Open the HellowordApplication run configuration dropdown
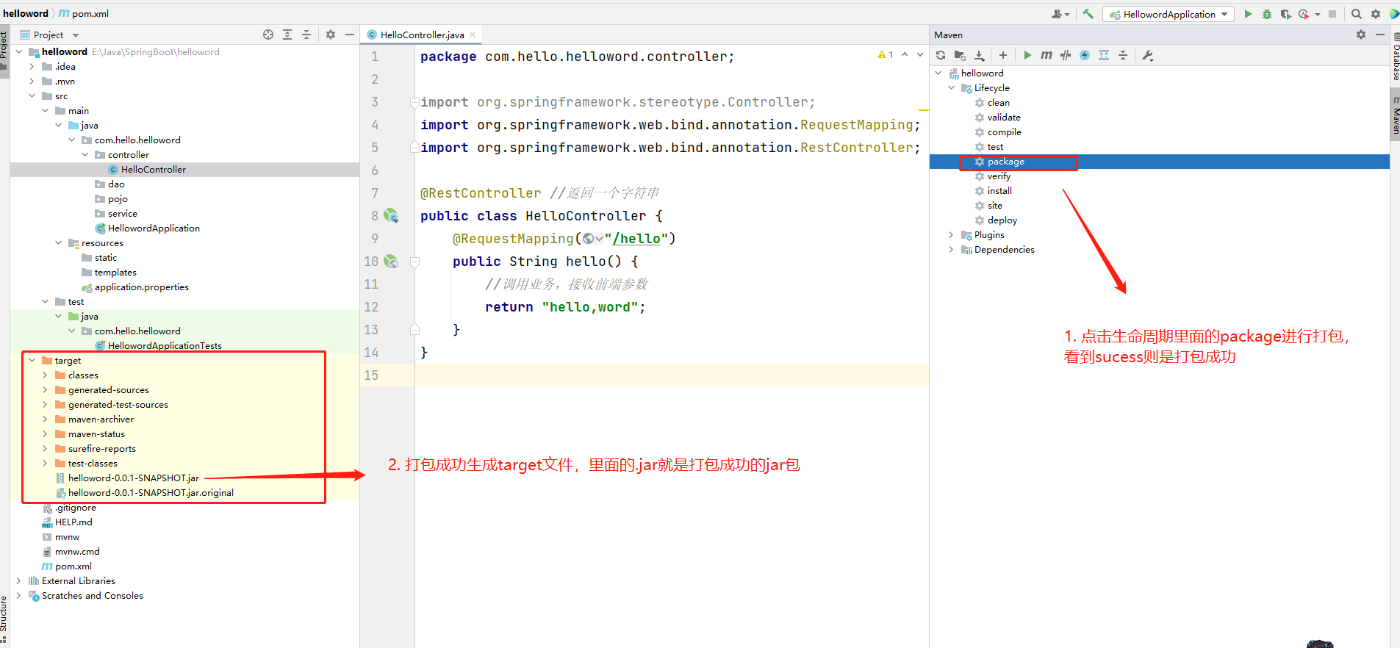 1169,14
